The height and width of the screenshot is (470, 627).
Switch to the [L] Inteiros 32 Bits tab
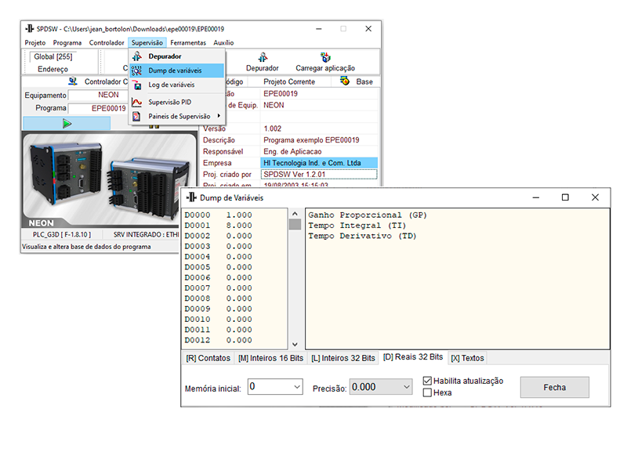point(343,358)
